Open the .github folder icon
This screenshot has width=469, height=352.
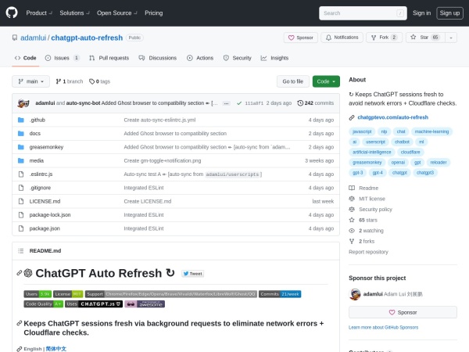[20, 120]
